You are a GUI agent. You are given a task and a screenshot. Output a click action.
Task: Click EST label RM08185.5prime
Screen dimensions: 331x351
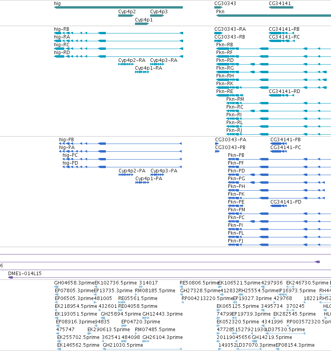coord(155,291)
